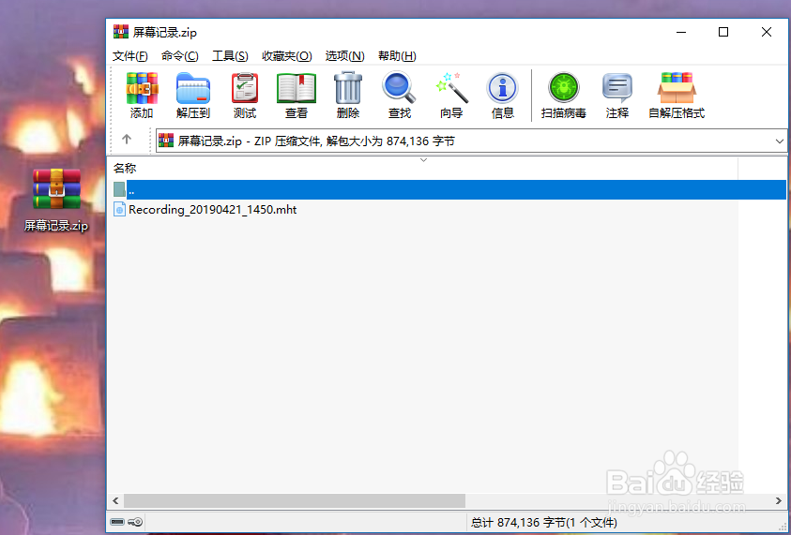This screenshot has width=791, height=535.
Task: Click the mht file icon in list
Action: (119, 209)
